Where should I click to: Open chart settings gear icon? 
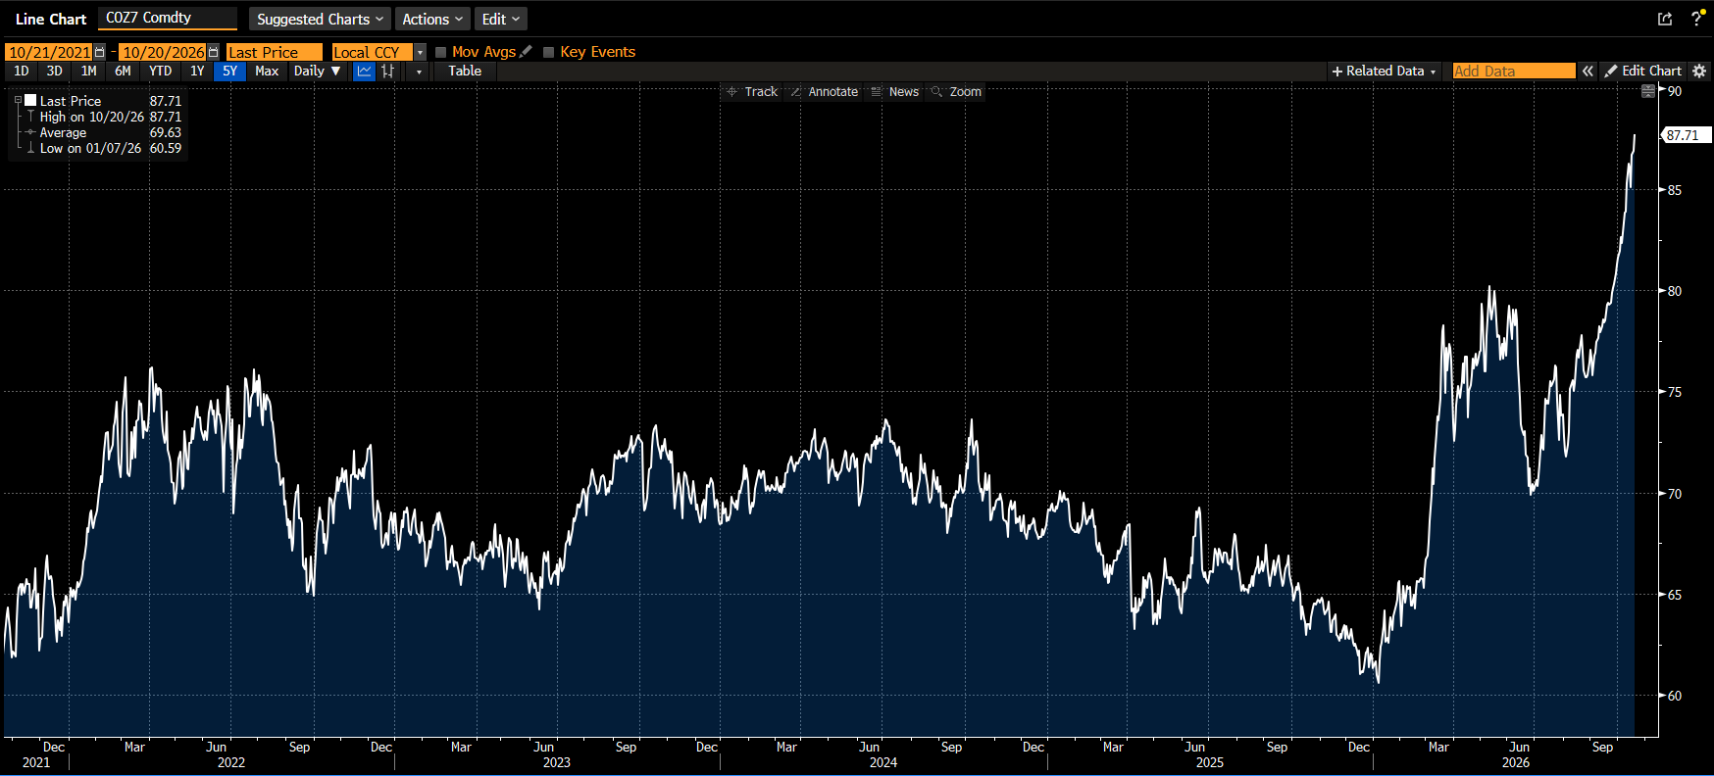[x=1699, y=71]
